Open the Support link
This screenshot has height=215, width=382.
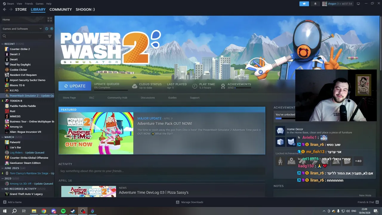[195, 98]
